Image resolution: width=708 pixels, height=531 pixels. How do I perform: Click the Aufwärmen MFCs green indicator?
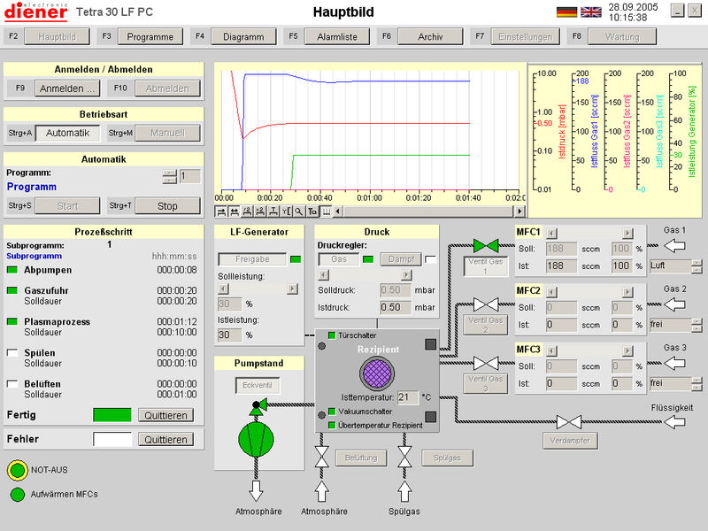pos(18,495)
